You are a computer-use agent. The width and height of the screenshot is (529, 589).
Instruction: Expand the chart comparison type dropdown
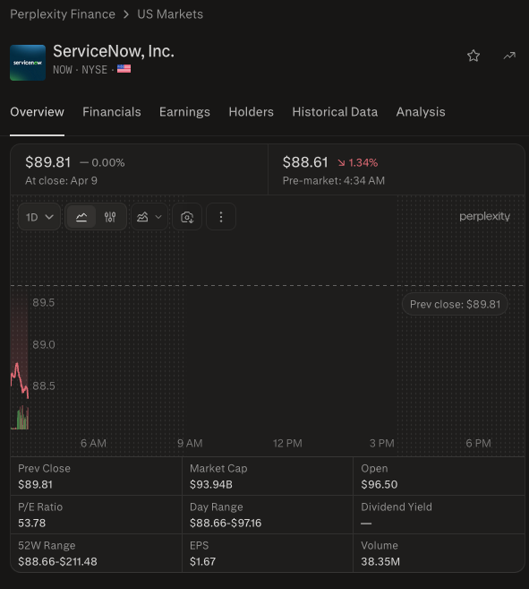pyautogui.click(x=149, y=217)
